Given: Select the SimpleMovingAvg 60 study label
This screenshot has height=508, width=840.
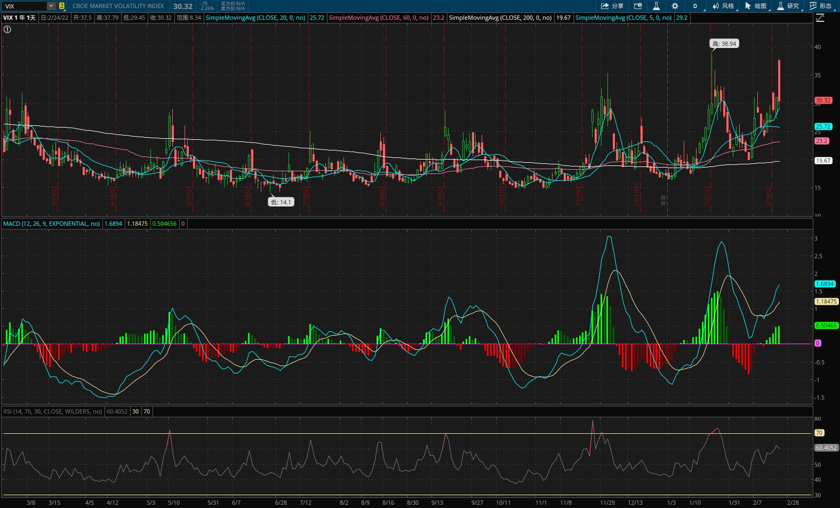Looking at the screenshot, I should point(379,18).
